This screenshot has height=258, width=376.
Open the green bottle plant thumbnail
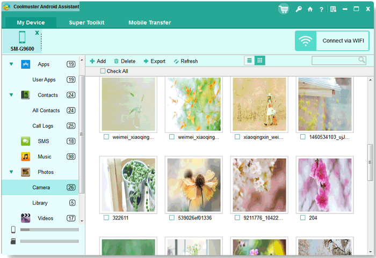(x=128, y=104)
